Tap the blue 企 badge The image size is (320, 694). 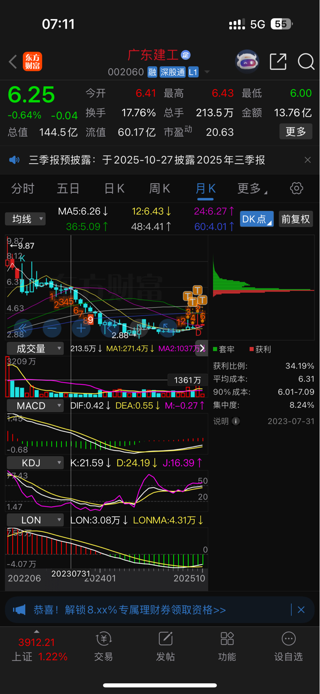pos(186,55)
